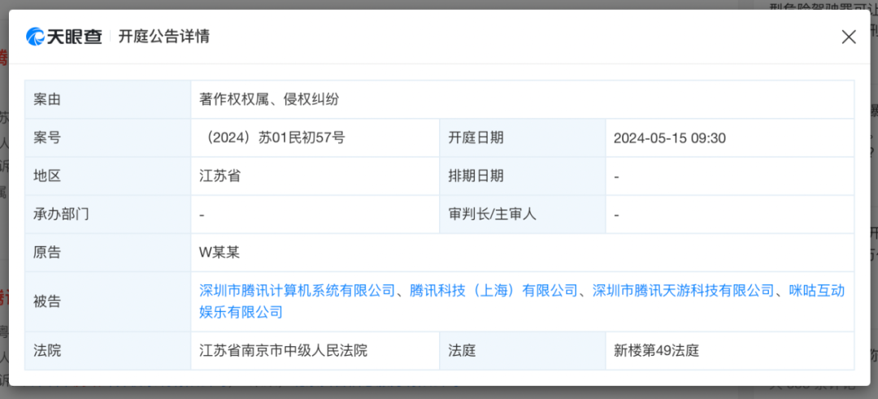Select the 开庭公告详情 dialog title

[x=164, y=37]
